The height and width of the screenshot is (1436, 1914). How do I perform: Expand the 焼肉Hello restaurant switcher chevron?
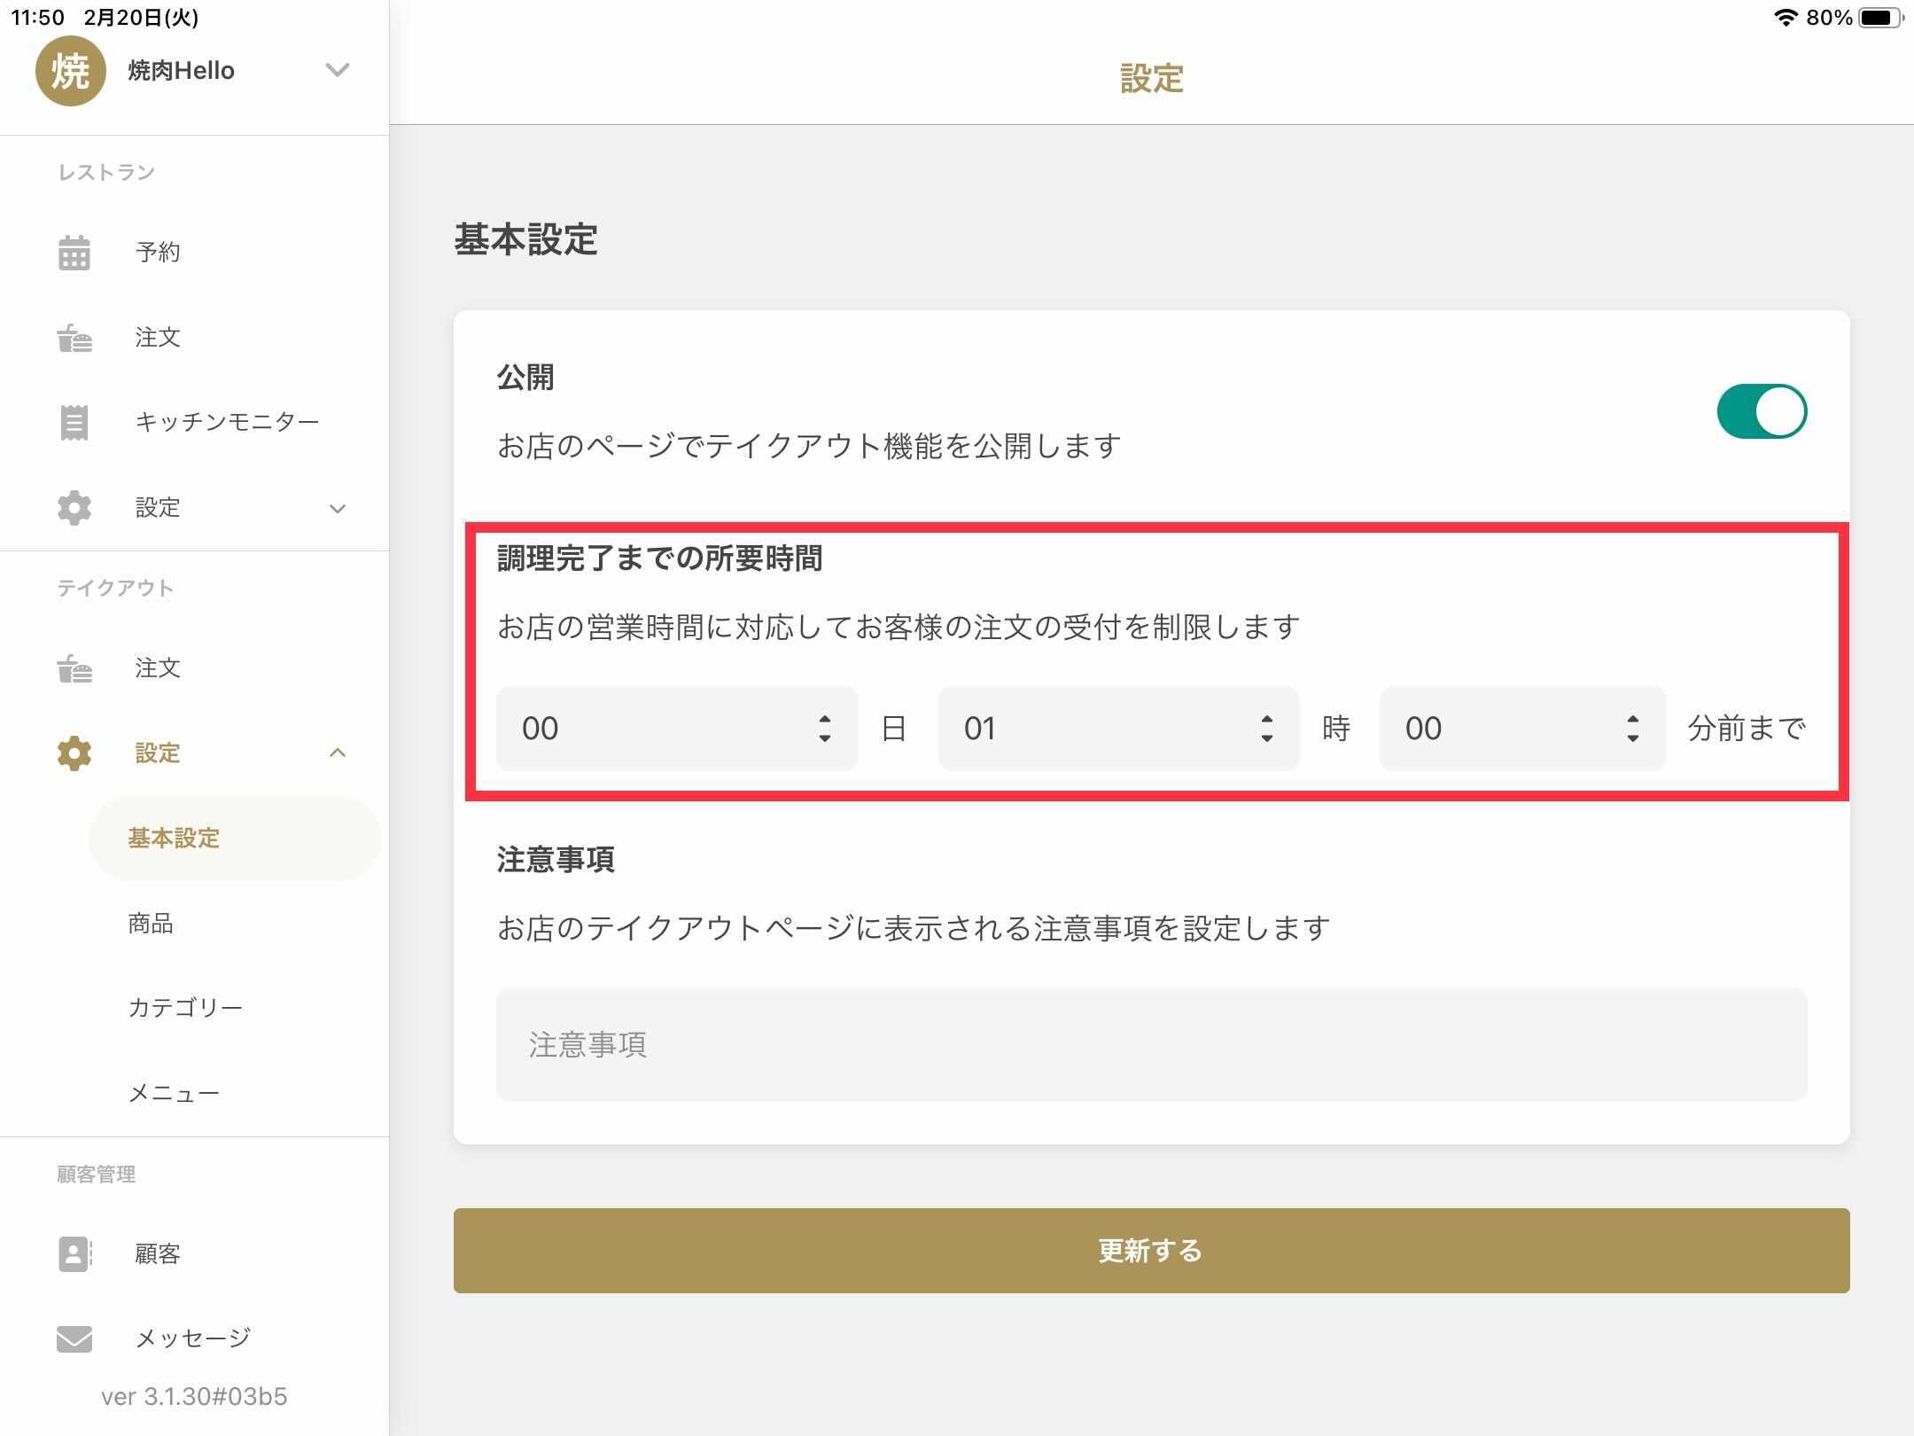(x=338, y=70)
